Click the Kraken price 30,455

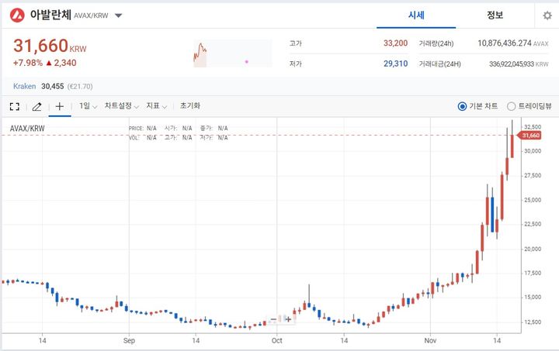coord(53,87)
